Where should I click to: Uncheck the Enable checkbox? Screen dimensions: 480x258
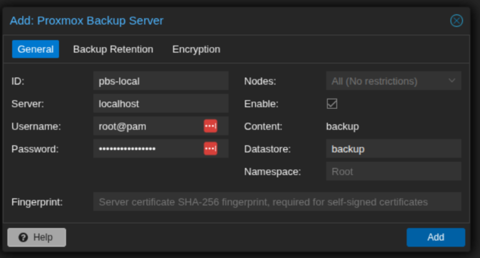coord(332,104)
